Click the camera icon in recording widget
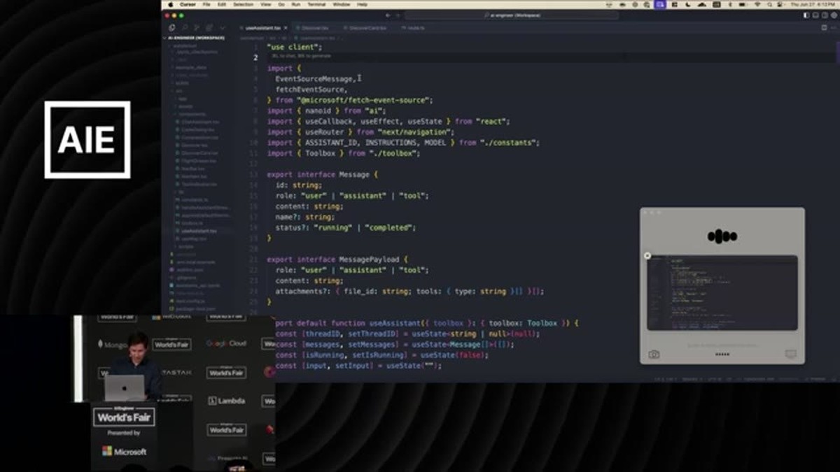Screen dimensions: 840x472 (654, 355)
